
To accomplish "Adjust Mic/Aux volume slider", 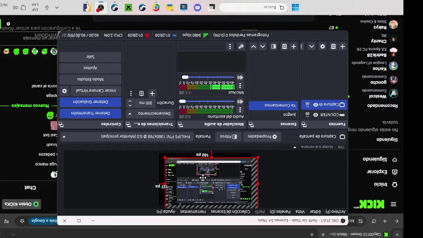I will tap(208, 77).
